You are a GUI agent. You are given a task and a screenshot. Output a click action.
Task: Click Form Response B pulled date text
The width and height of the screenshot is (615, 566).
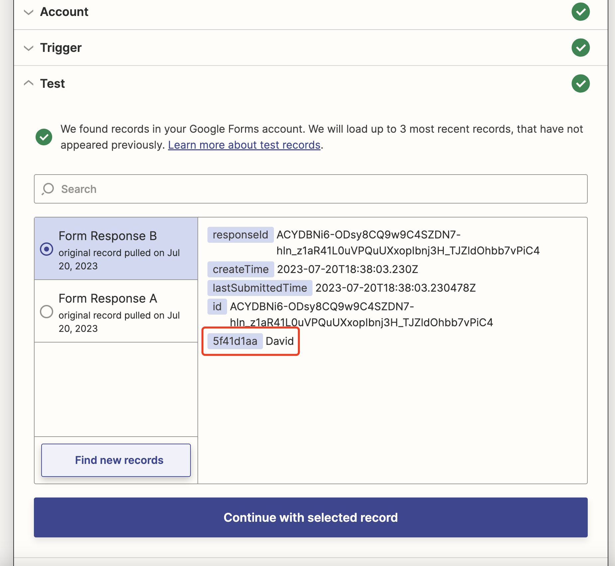coord(119,259)
